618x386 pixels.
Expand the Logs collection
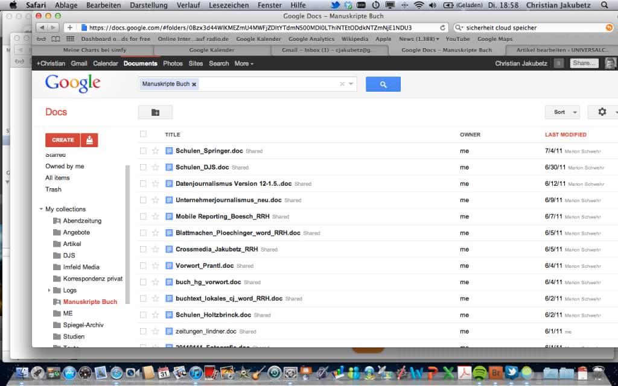pyautogui.click(x=49, y=290)
